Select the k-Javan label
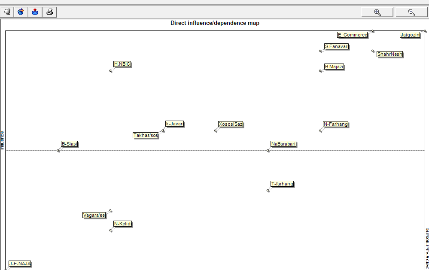Screen dimensions: 429x270 175,124
